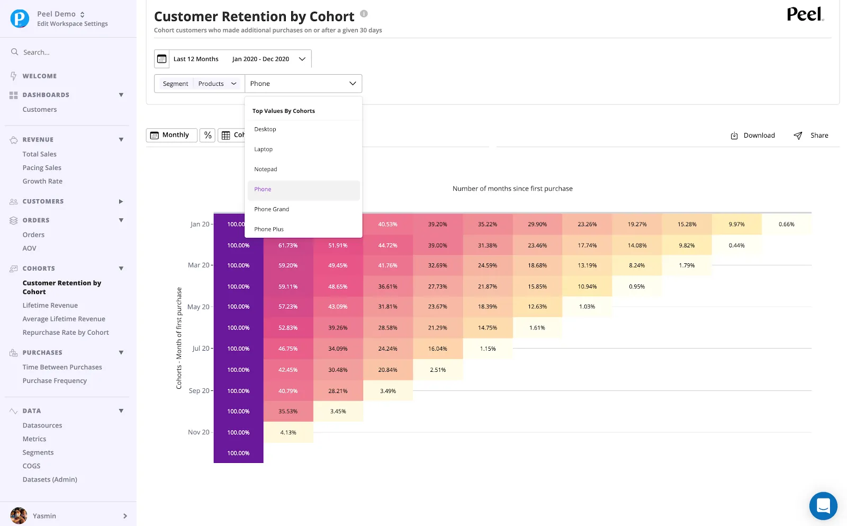The width and height of the screenshot is (847, 526).
Task: Click the 61.73% heatmap cell
Action: (x=289, y=245)
